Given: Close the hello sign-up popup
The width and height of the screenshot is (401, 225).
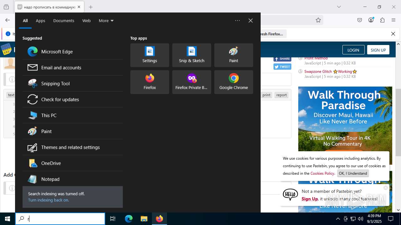Looking at the screenshot, I should (386, 188).
